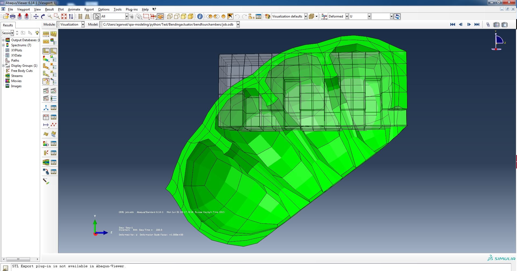Click the Create XY Data icon
Image resolution: width=517 pixels, height=271 pixels.
[46, 117]
